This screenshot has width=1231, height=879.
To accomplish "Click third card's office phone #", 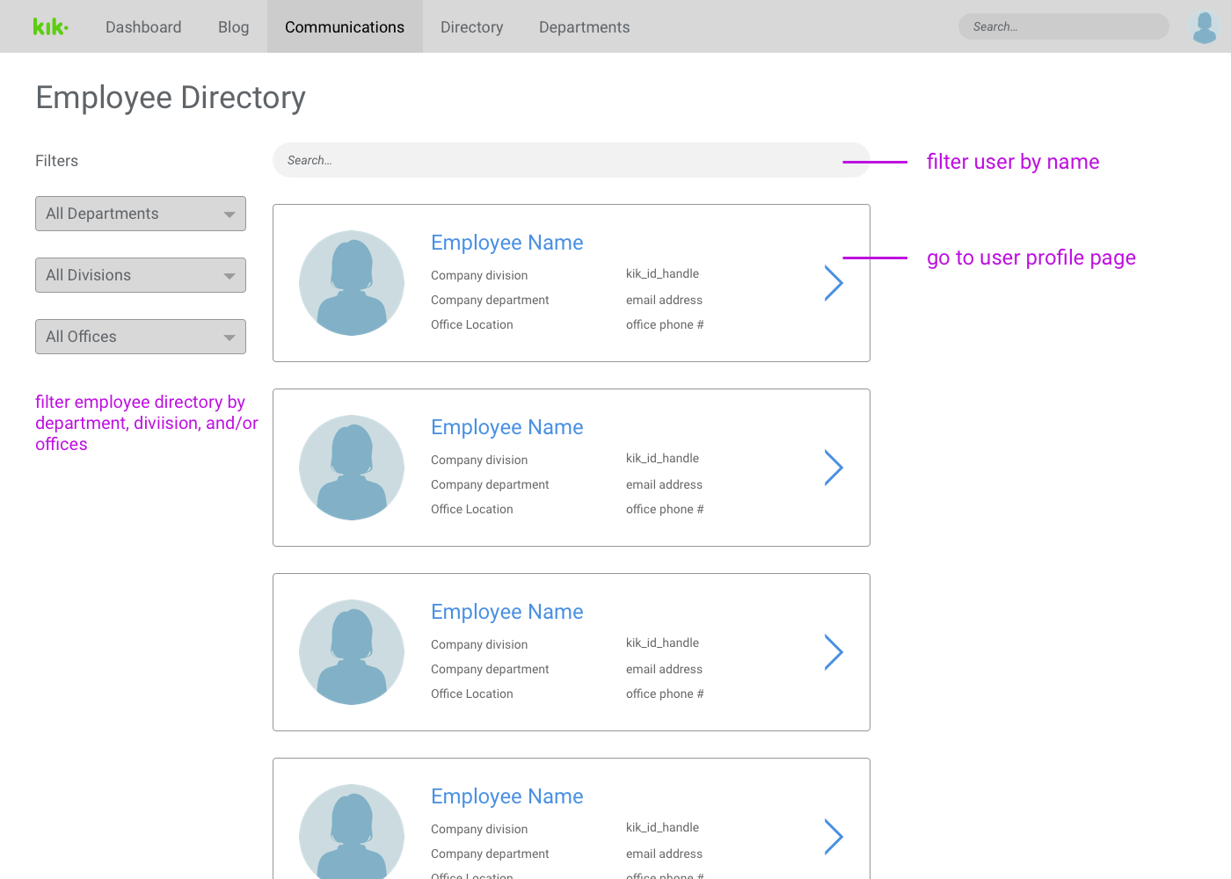I will tap(665, 694).
